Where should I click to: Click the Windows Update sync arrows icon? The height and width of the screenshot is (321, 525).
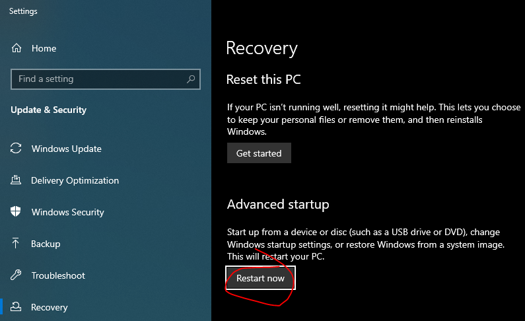coord(17,149)
